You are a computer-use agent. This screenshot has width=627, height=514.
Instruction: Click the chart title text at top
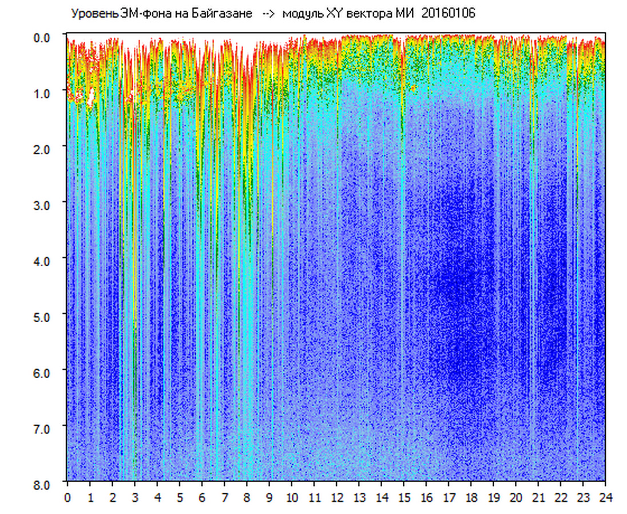pyautogui.click(x=272, y=14)
